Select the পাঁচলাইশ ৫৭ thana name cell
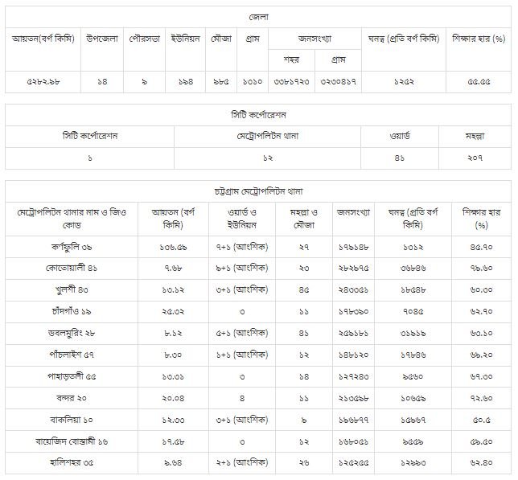518x480 pixels. coord(76,353)
